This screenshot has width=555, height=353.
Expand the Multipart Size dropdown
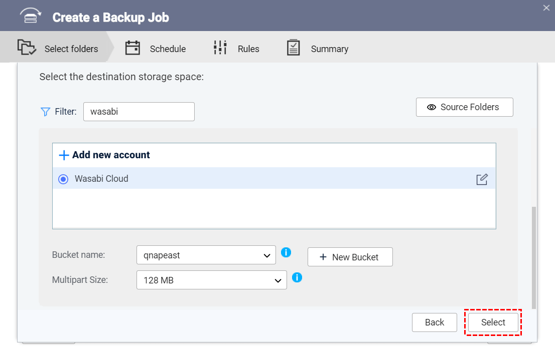[x=211, y=280]
